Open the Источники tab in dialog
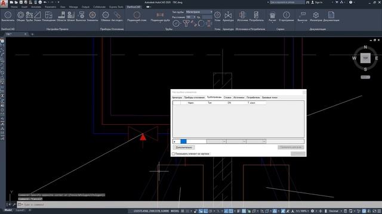The width and height of the screenshot is (382, 214). (x=239, y=97)
